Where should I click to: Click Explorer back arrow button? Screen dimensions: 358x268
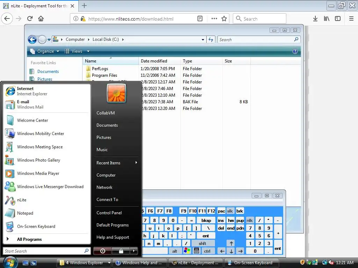[32, 40]
